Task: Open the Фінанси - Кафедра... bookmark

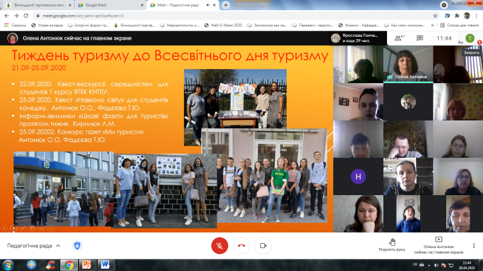Action: pyautogui.click(x=359, y=25)
